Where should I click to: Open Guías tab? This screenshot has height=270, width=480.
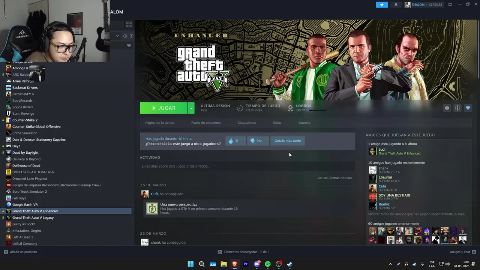277,123
